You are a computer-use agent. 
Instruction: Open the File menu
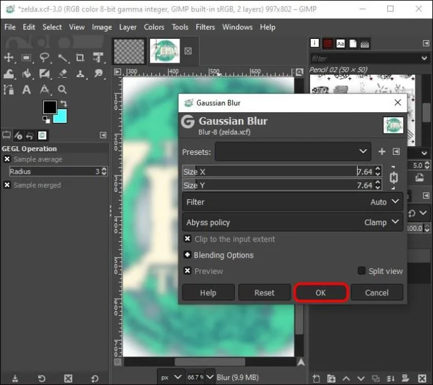10,27
